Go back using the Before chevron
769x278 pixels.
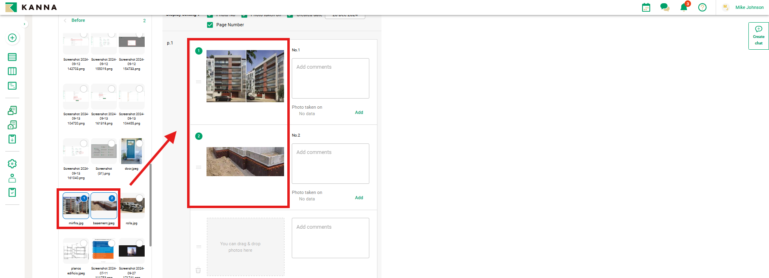click(65, 20)
